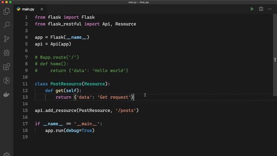Click 'get(self)' method definition

coord(67,91)
